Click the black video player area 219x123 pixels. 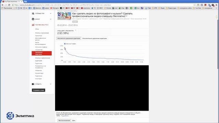click(x=102, y=88)
